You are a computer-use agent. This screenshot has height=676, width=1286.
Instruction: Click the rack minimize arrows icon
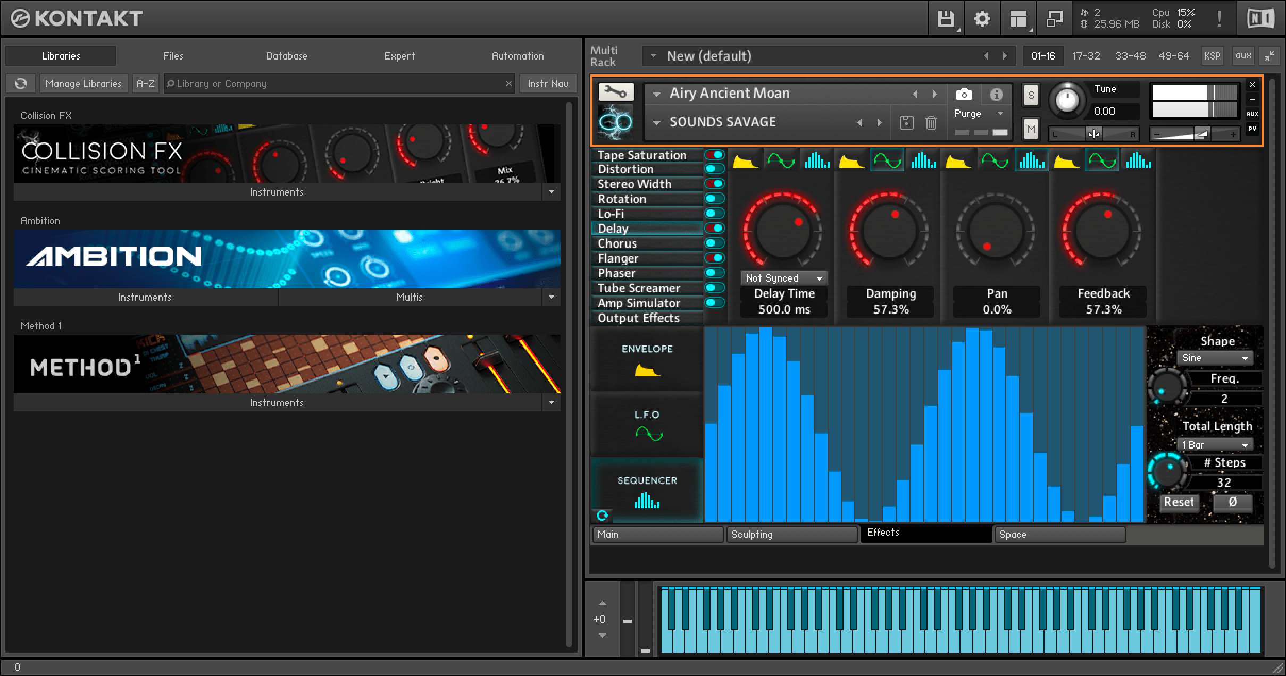coord(1269,56)
